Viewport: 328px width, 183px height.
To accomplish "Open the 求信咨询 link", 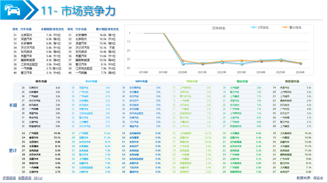I will (x=9, y=178).
